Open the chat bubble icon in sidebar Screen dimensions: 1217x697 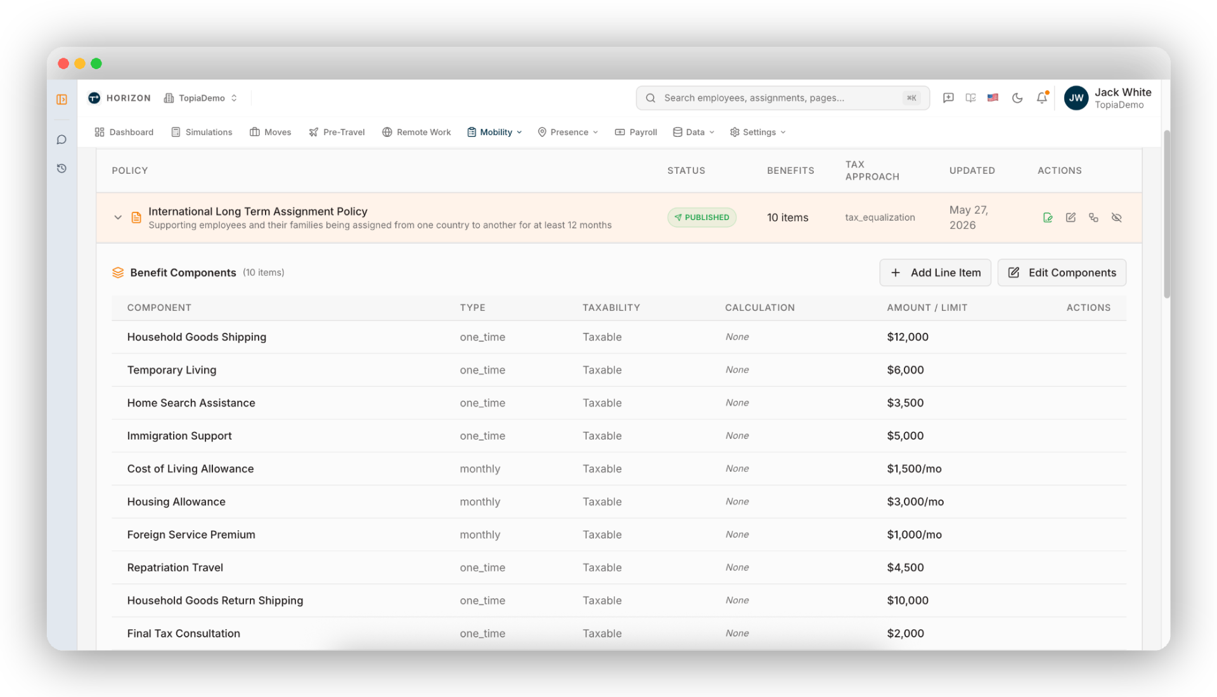click(61, 140)
